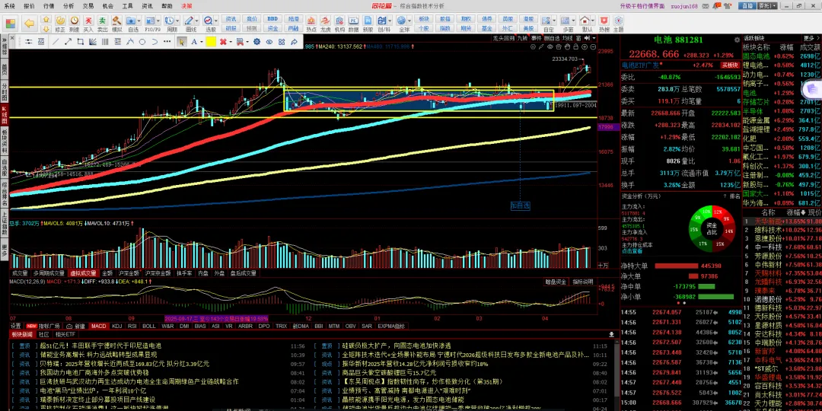Click the more drawing tools ellipsis
This screenshot has height=411, width=822.
(169, 41)
